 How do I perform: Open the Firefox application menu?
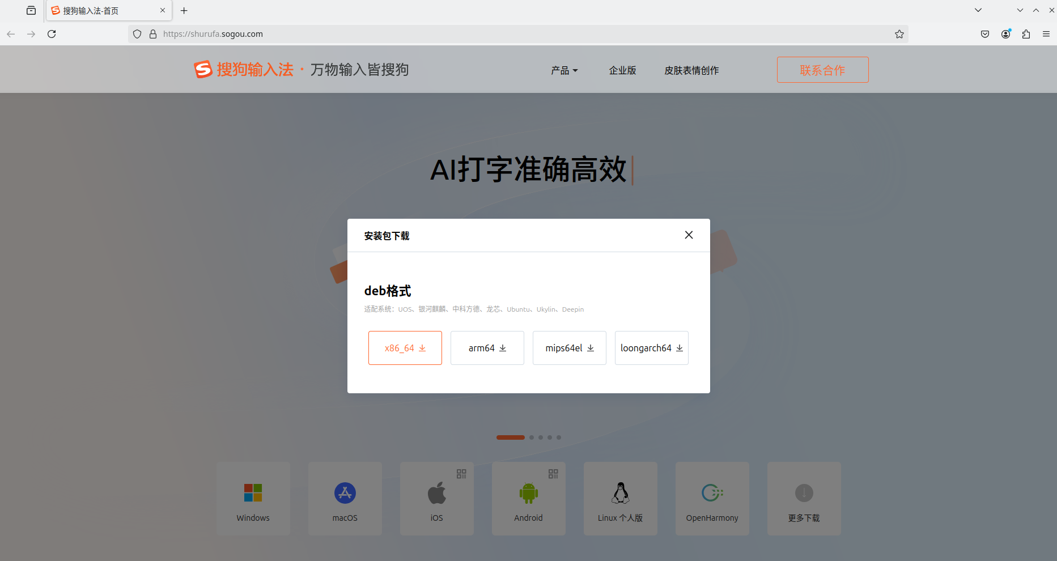click(x=1046, y=34)
